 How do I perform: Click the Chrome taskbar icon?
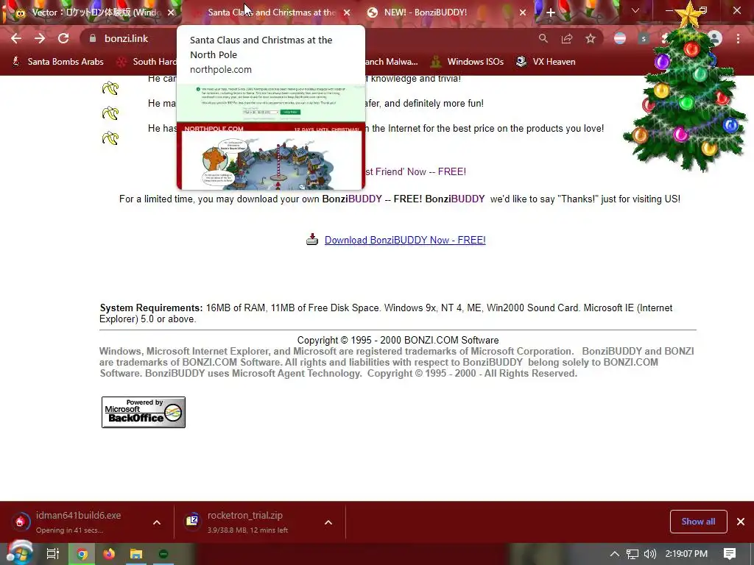pos(82,554)
